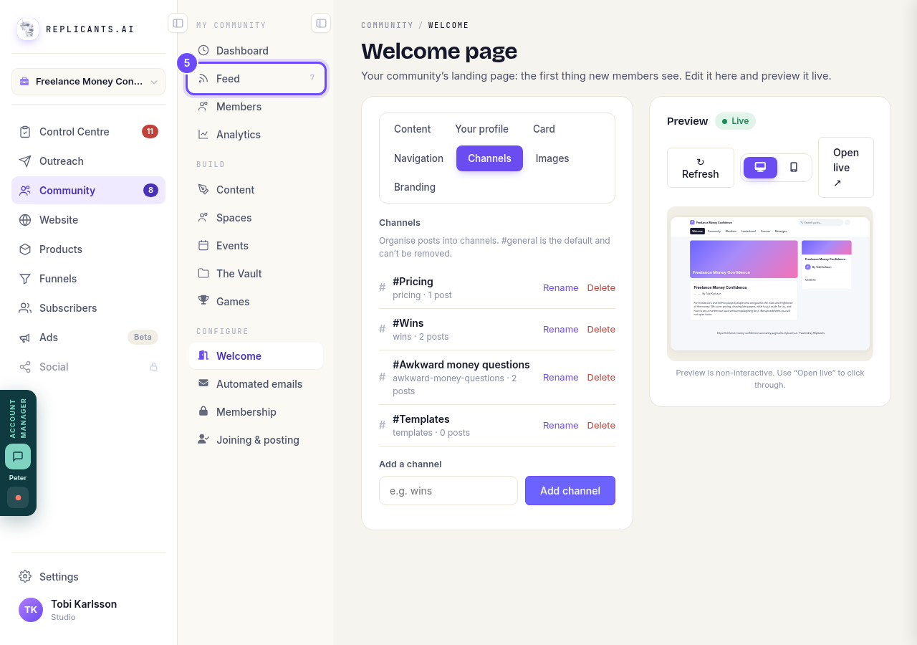Rename the #Wins channel
Image resolution: width=917 pixels, height=645 pixels.
coord(560,330)
